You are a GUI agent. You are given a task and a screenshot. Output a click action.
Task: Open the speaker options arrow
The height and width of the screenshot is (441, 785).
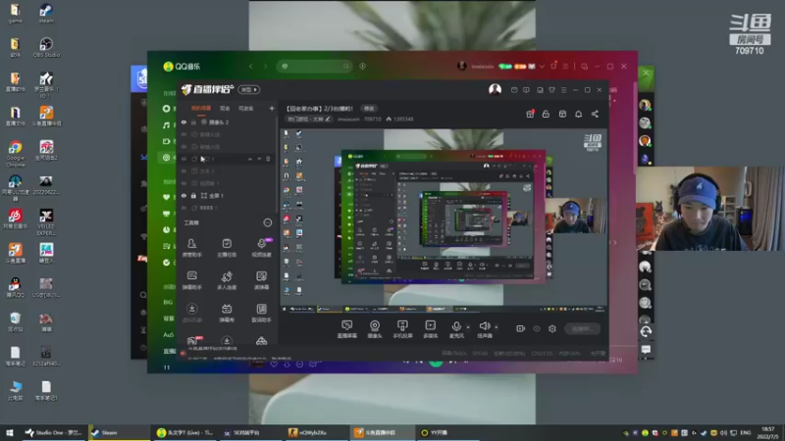pos(497,327)
